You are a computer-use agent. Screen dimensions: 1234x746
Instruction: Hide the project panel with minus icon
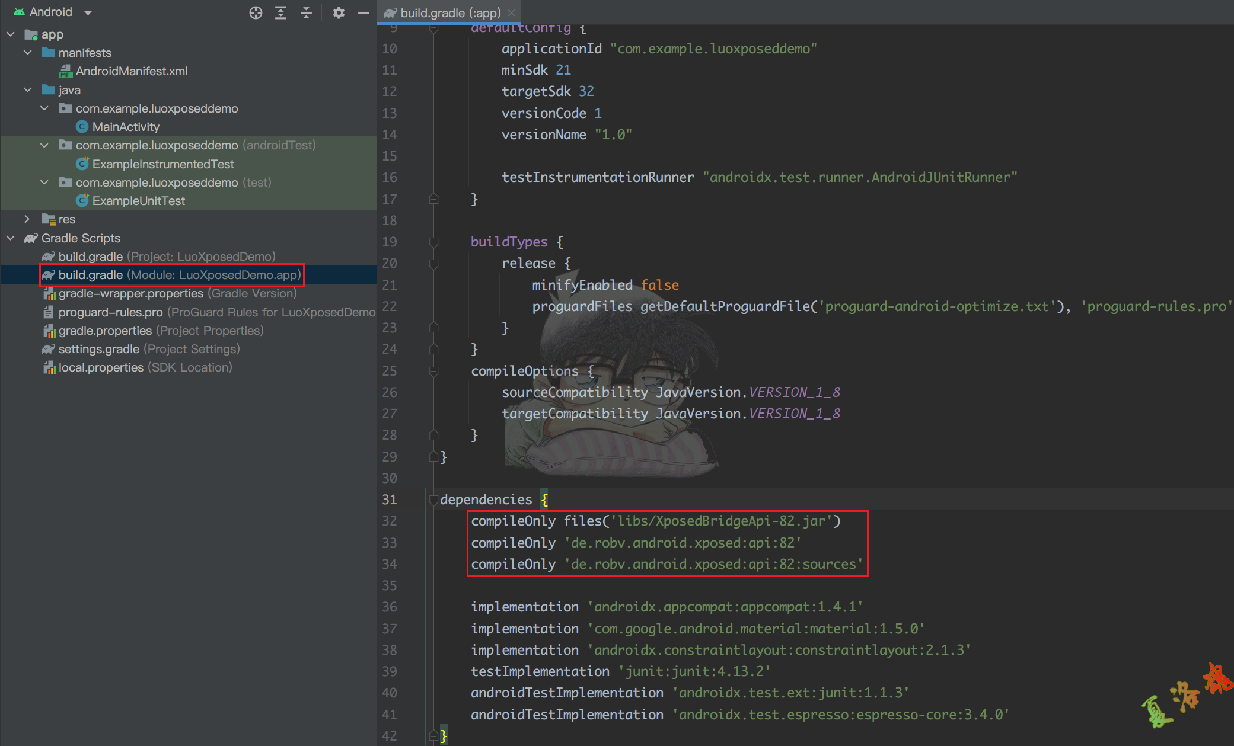coord(363,12)
